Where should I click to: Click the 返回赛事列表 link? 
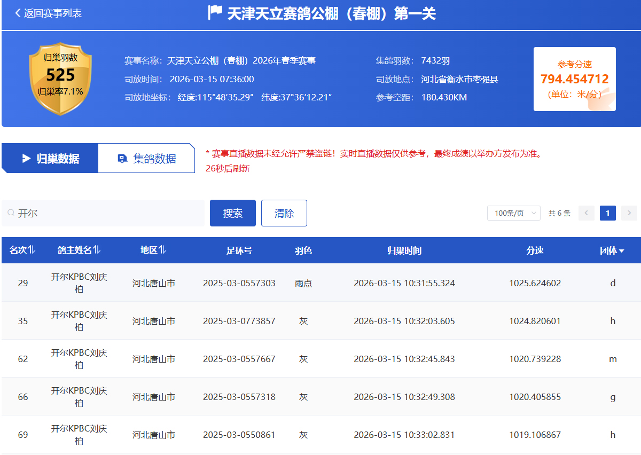point(52,13)
